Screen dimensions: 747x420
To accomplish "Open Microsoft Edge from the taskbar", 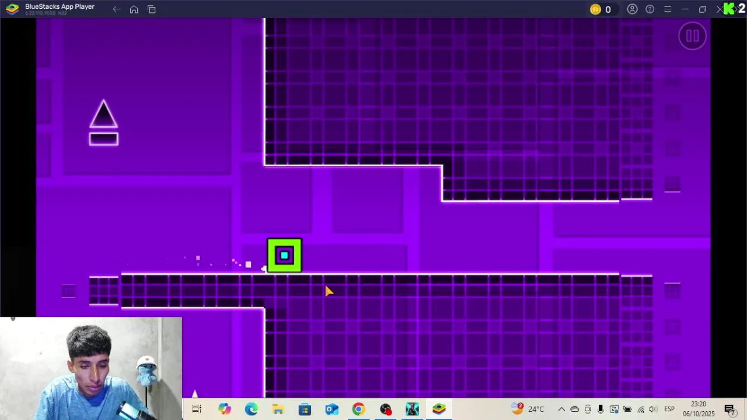I will pyautogui.click(x=251, y=409).
